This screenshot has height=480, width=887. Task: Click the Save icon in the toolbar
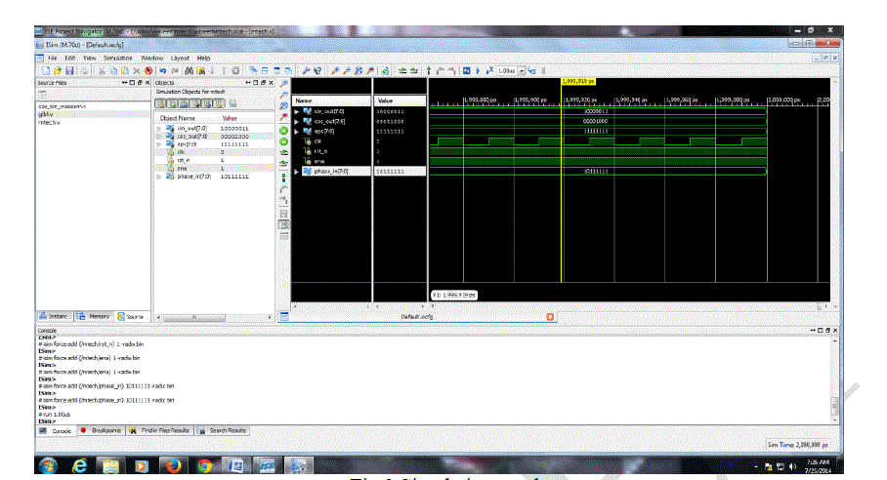click(68, 71)
